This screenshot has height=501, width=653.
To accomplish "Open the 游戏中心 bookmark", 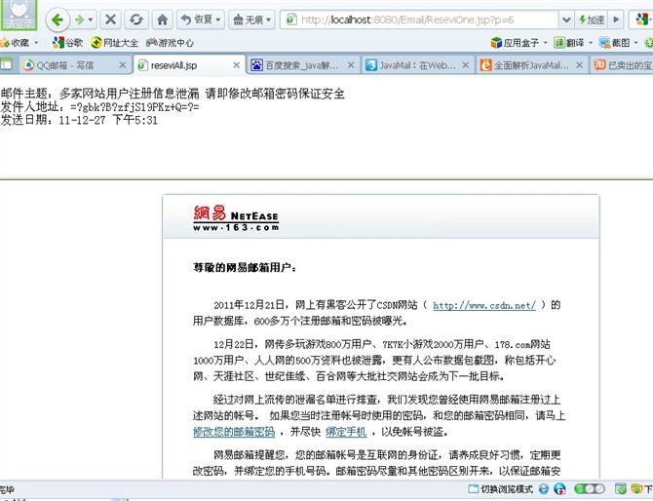I will coord(170,43).
